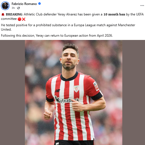
Task: Click the 3h post timestamp
Action: tap(13, 8)
